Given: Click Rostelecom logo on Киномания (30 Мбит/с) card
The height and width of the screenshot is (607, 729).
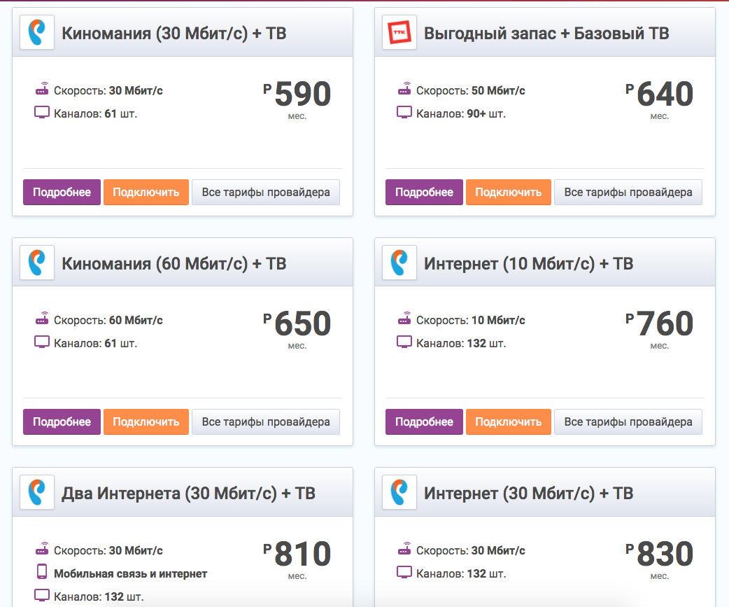Looking at the screenshot, I should click(x=37, y=33).
